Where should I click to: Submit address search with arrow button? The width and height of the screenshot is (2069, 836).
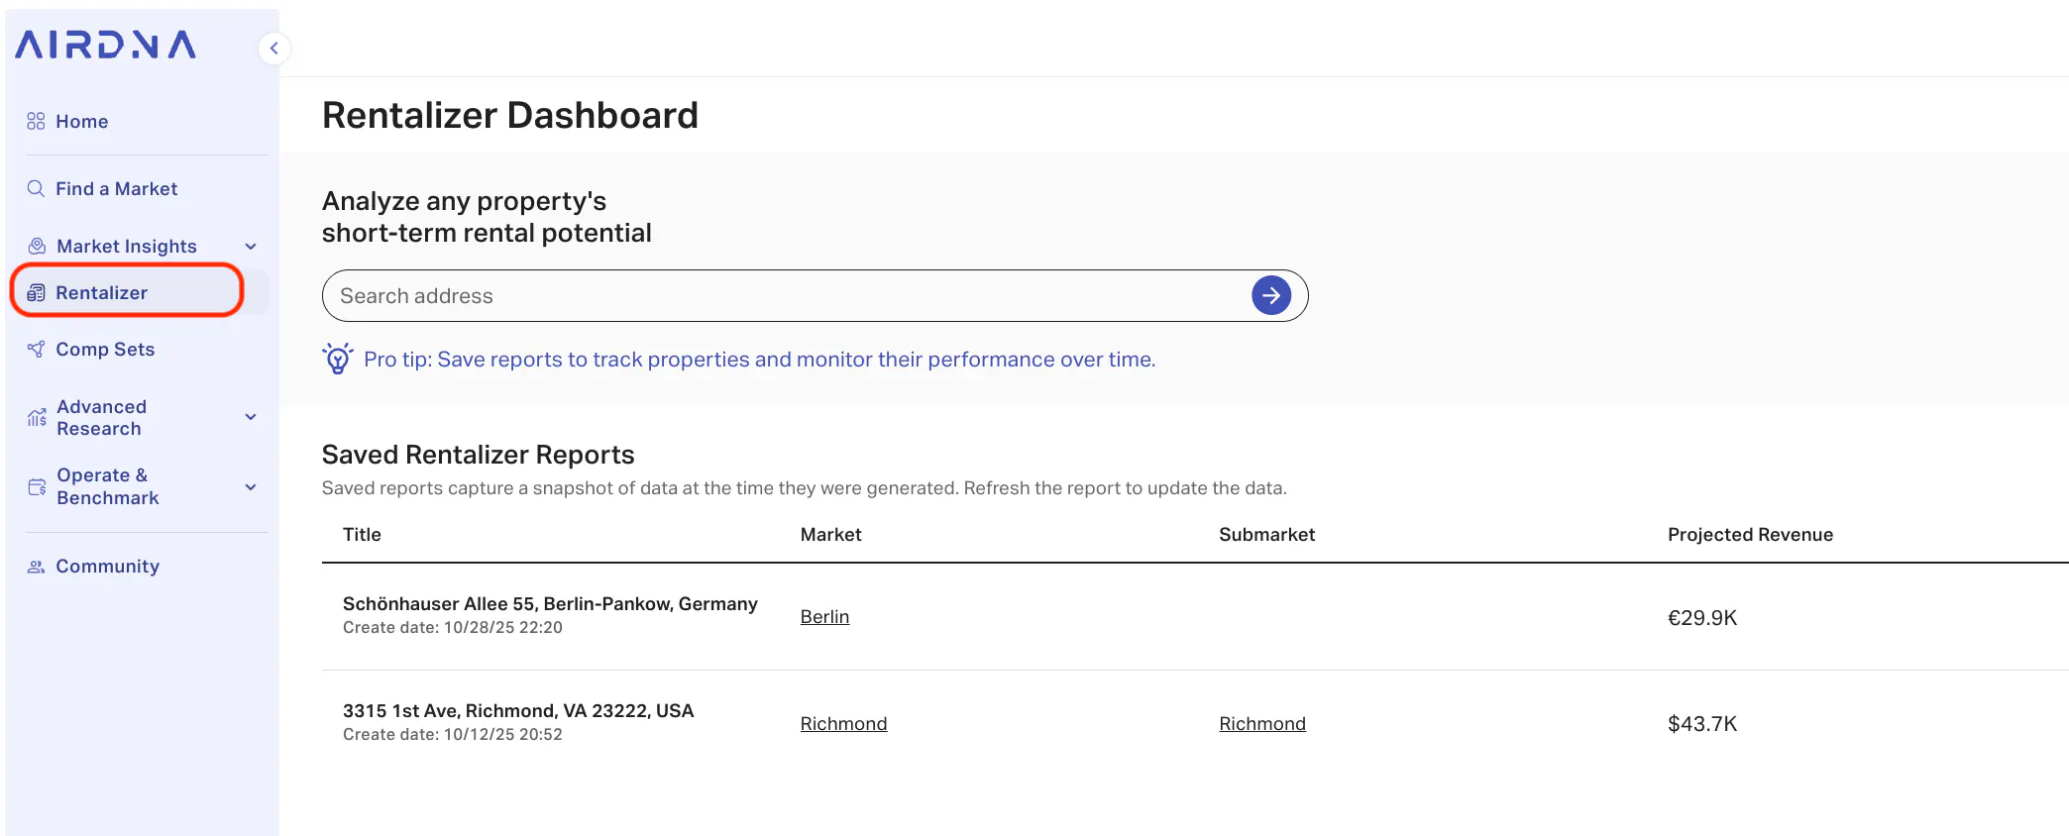(x=1271, y=295)
